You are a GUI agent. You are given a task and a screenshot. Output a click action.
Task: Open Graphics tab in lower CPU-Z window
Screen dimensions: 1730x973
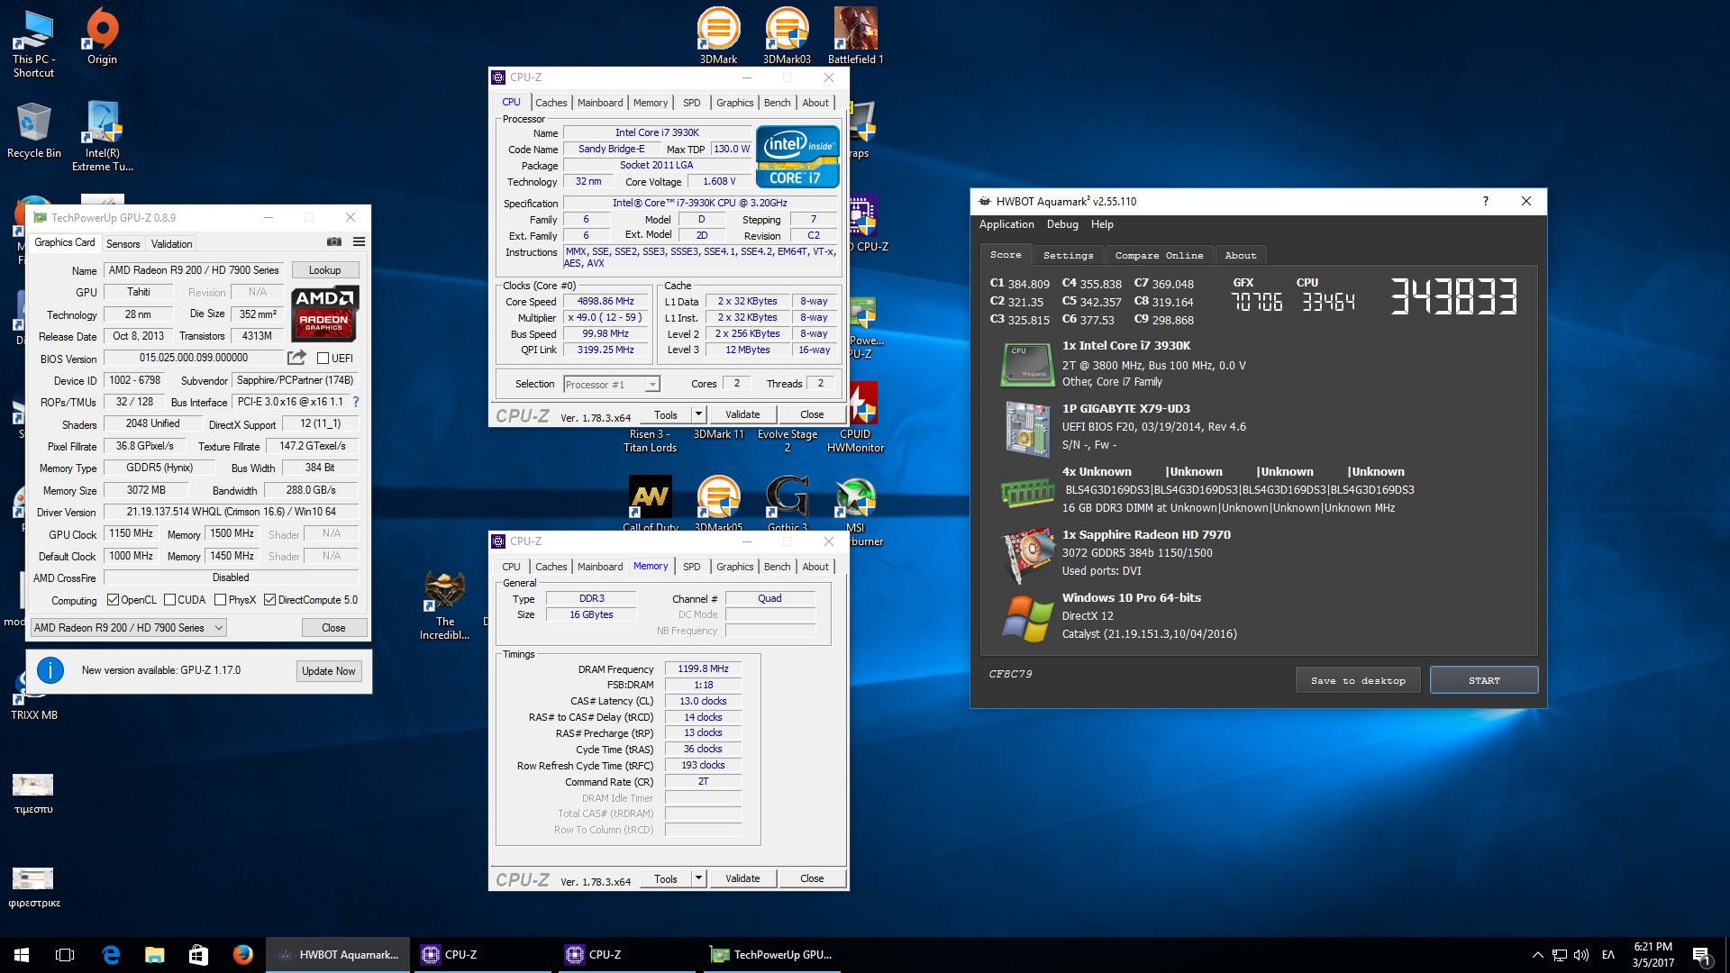[734, 567]
